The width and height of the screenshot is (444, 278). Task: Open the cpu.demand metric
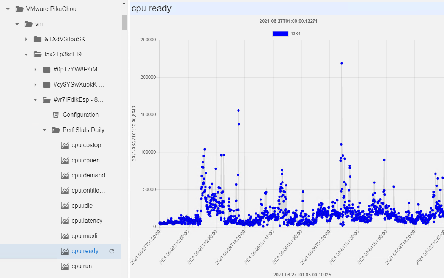tap(88, 175)
